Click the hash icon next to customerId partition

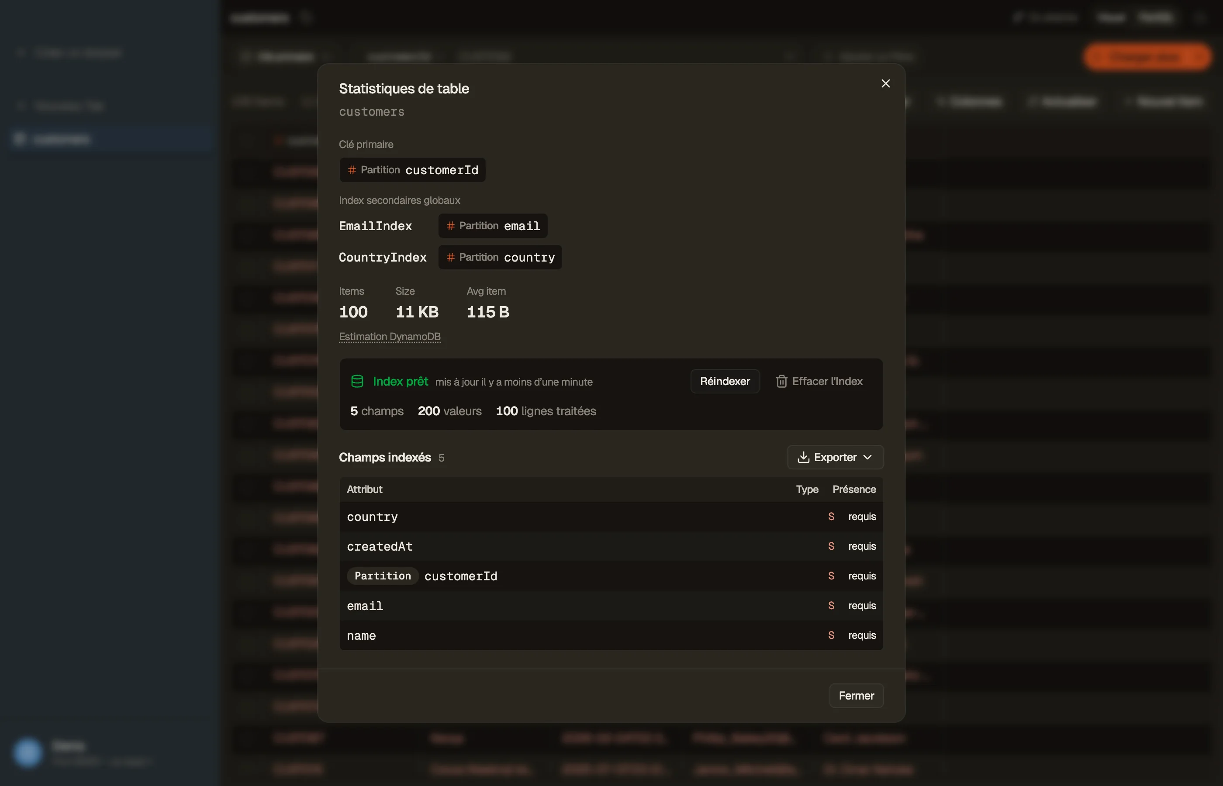pyautogui.click(x=352, y=170)
